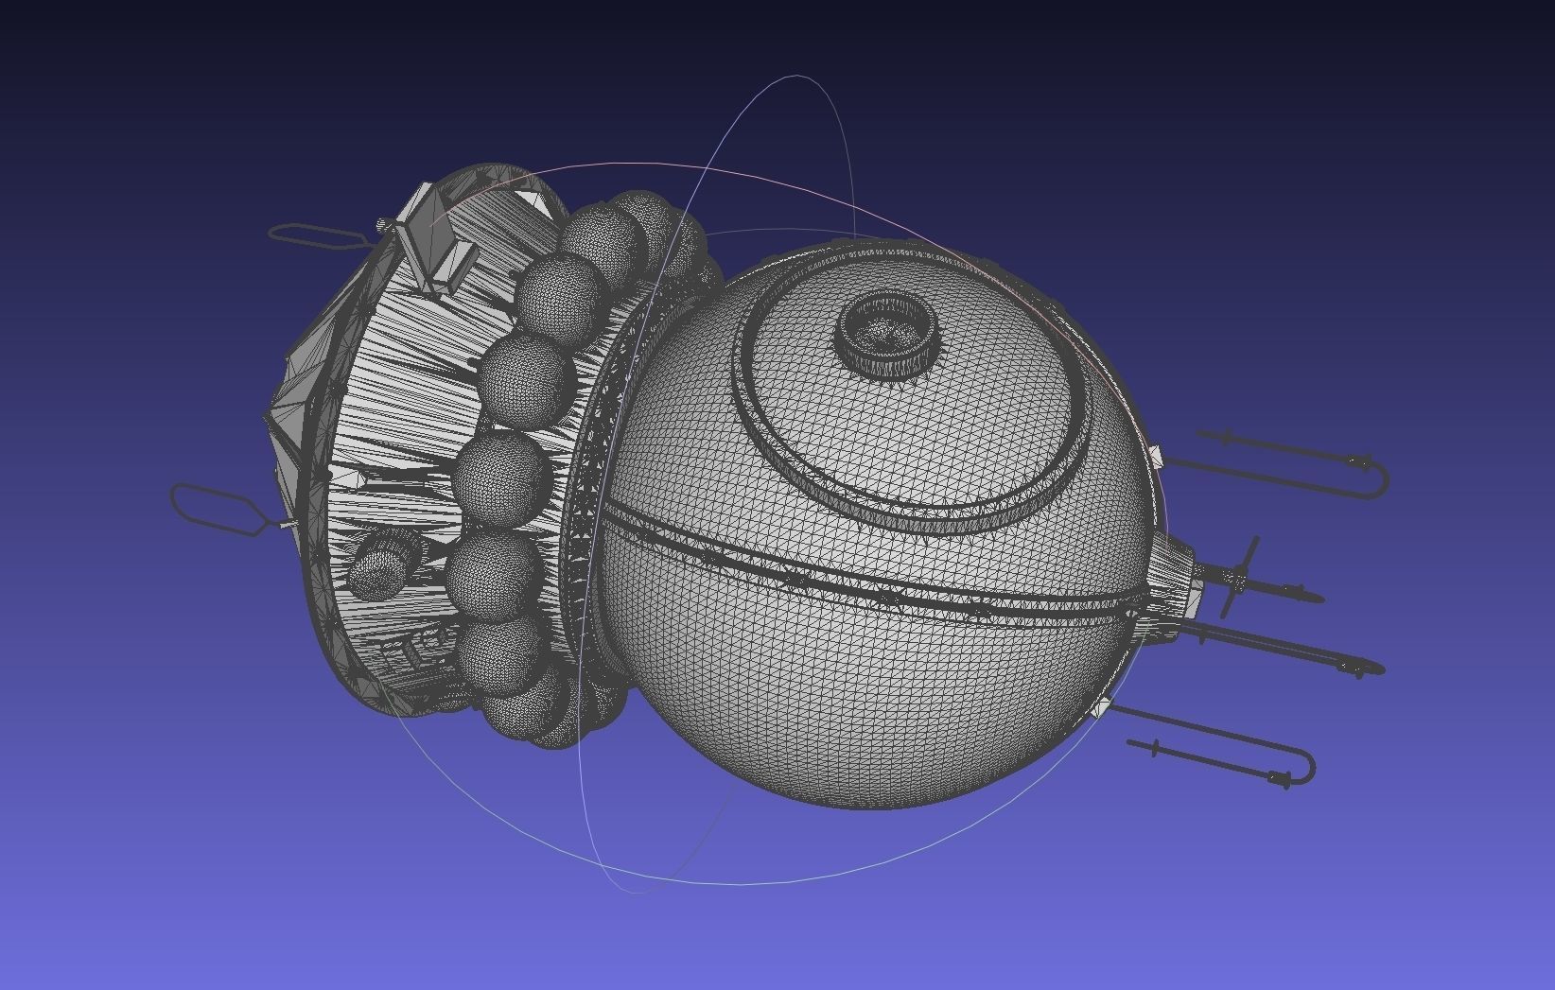Viewport: 1555px width, 990px height.
Task: Click the box-shaped unit atop the instrument module
Action: 437,236
